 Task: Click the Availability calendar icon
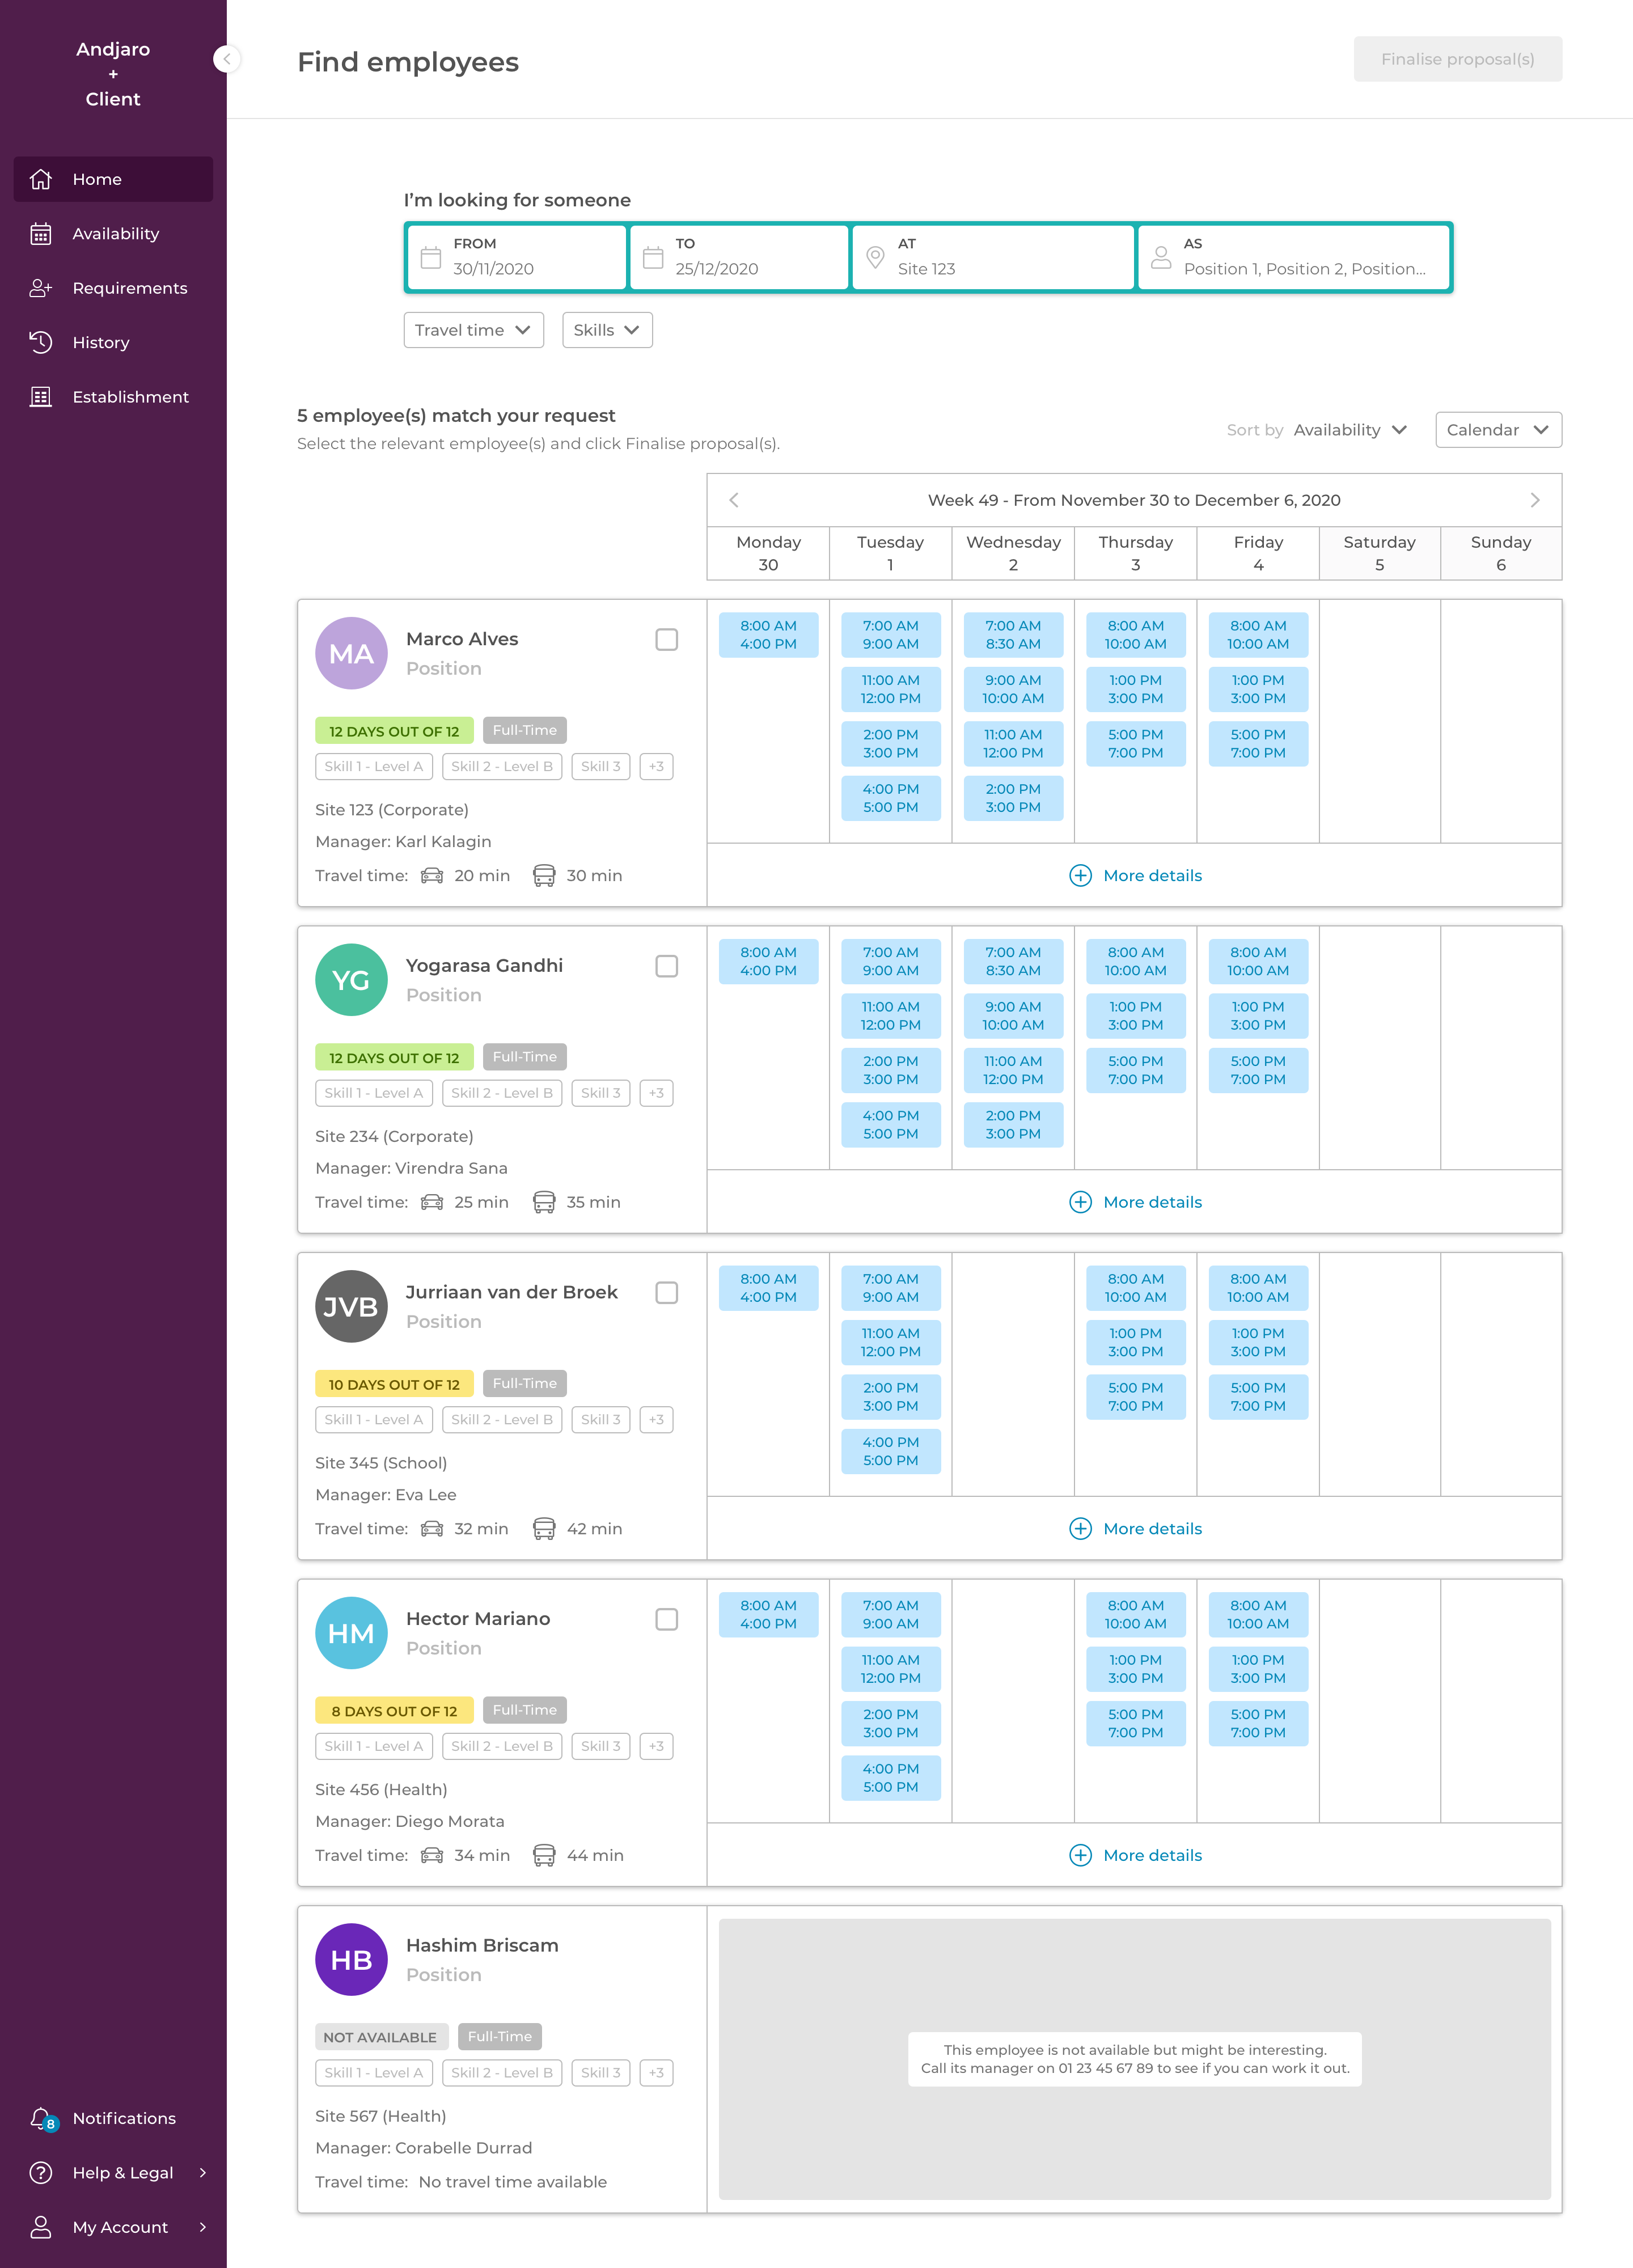(41, 234)
